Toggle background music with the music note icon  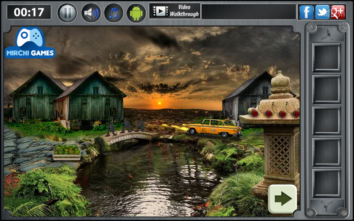coord(114,13)
